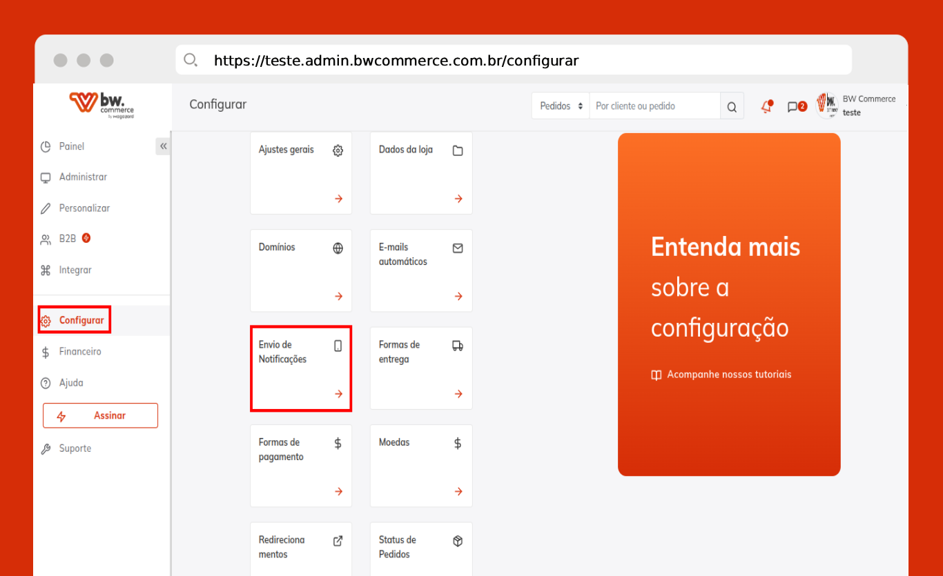
Task: Click the globe icon in Domínios
Action: pos(338,248)
